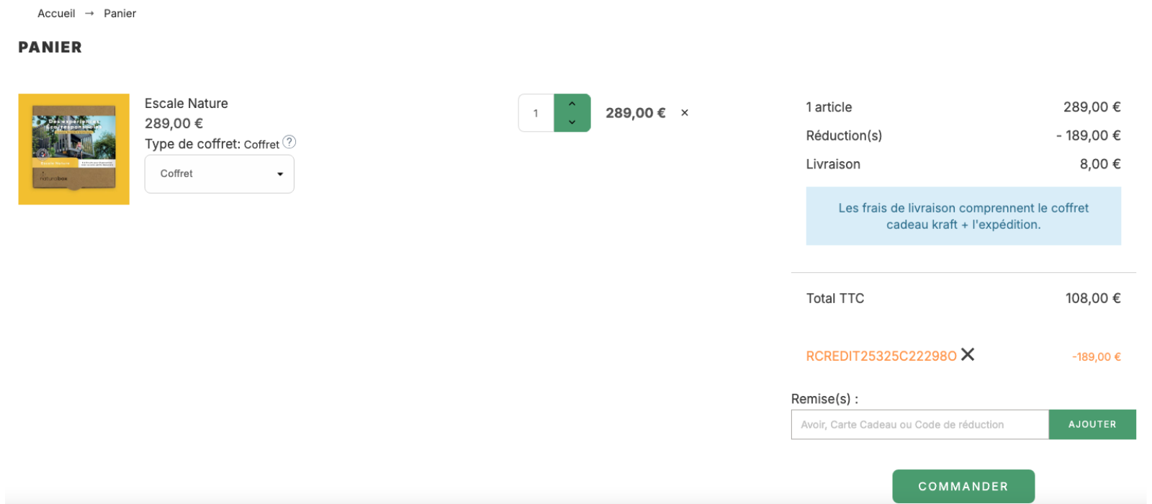Screen dimensions: 1152x504
Task: Expand the Coffret type dropdown
Action: [220, 174]
